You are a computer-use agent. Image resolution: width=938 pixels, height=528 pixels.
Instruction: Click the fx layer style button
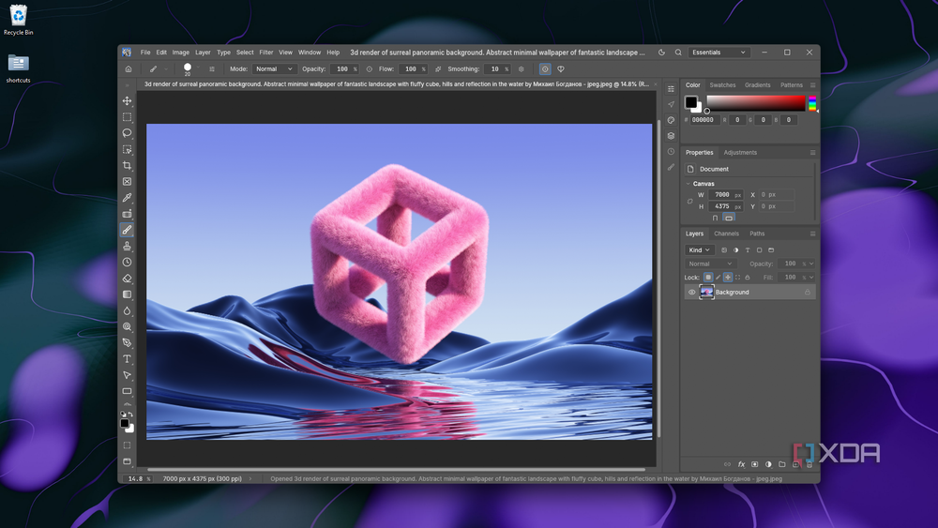(x=741, y=464)
